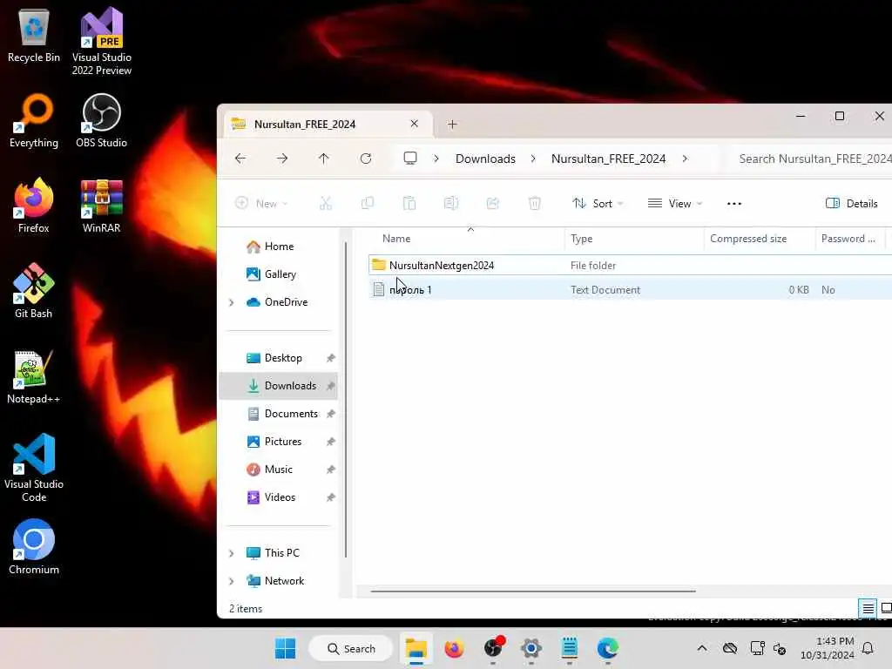Open Recycle Bin on desktop
892x669 pixels.
coord(34,35)
